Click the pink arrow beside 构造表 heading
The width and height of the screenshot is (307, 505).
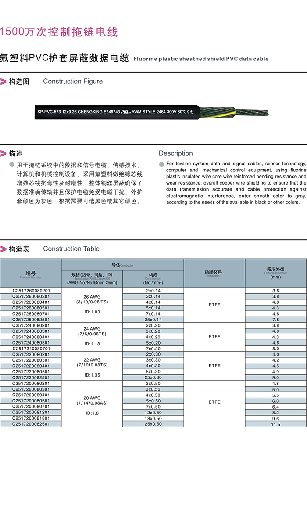pyautogui.click(x=4, y=249)
